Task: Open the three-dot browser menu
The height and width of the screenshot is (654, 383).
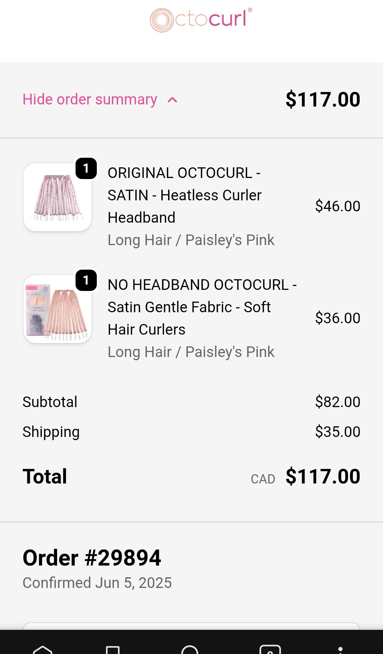Action: (340, 650)
